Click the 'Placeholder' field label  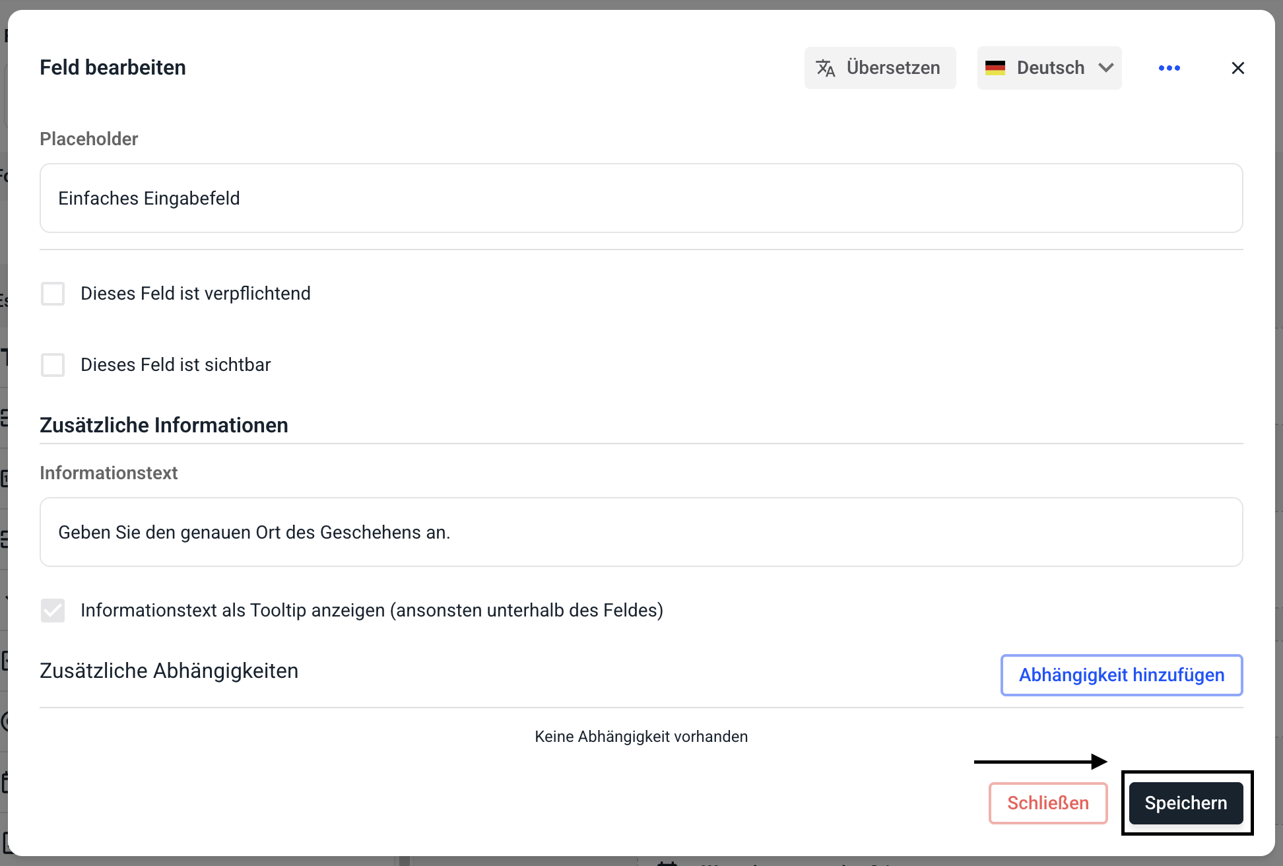(89, 139)
